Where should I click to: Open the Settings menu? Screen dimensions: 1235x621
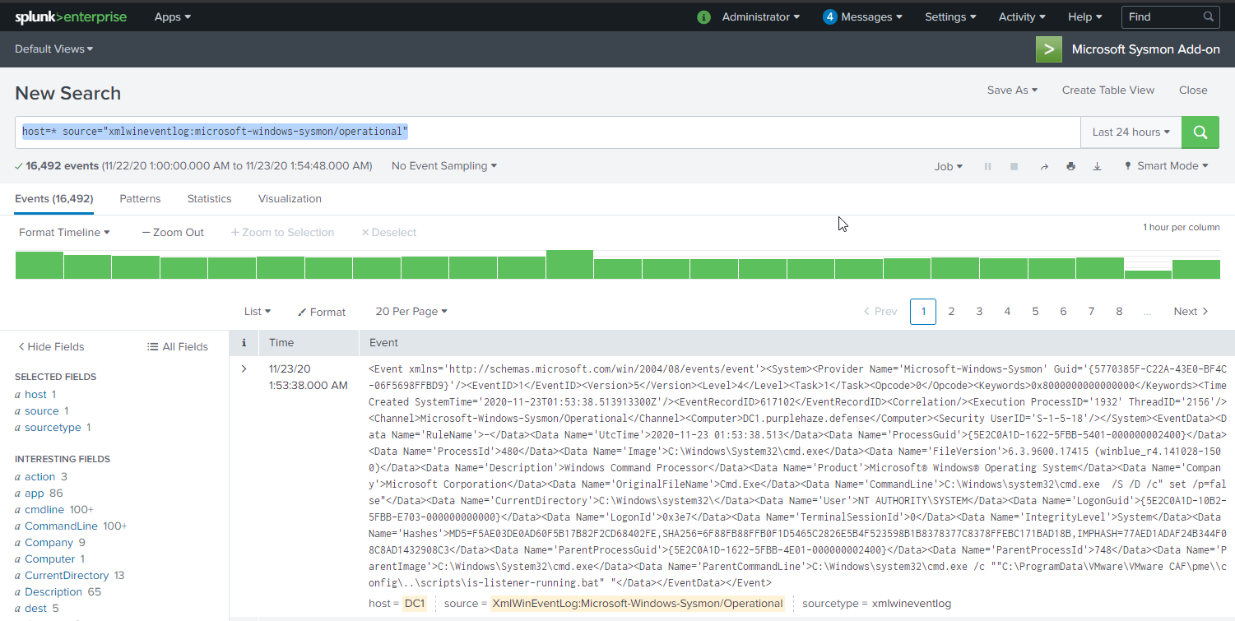pyautogui.click(x=950, y=16)
